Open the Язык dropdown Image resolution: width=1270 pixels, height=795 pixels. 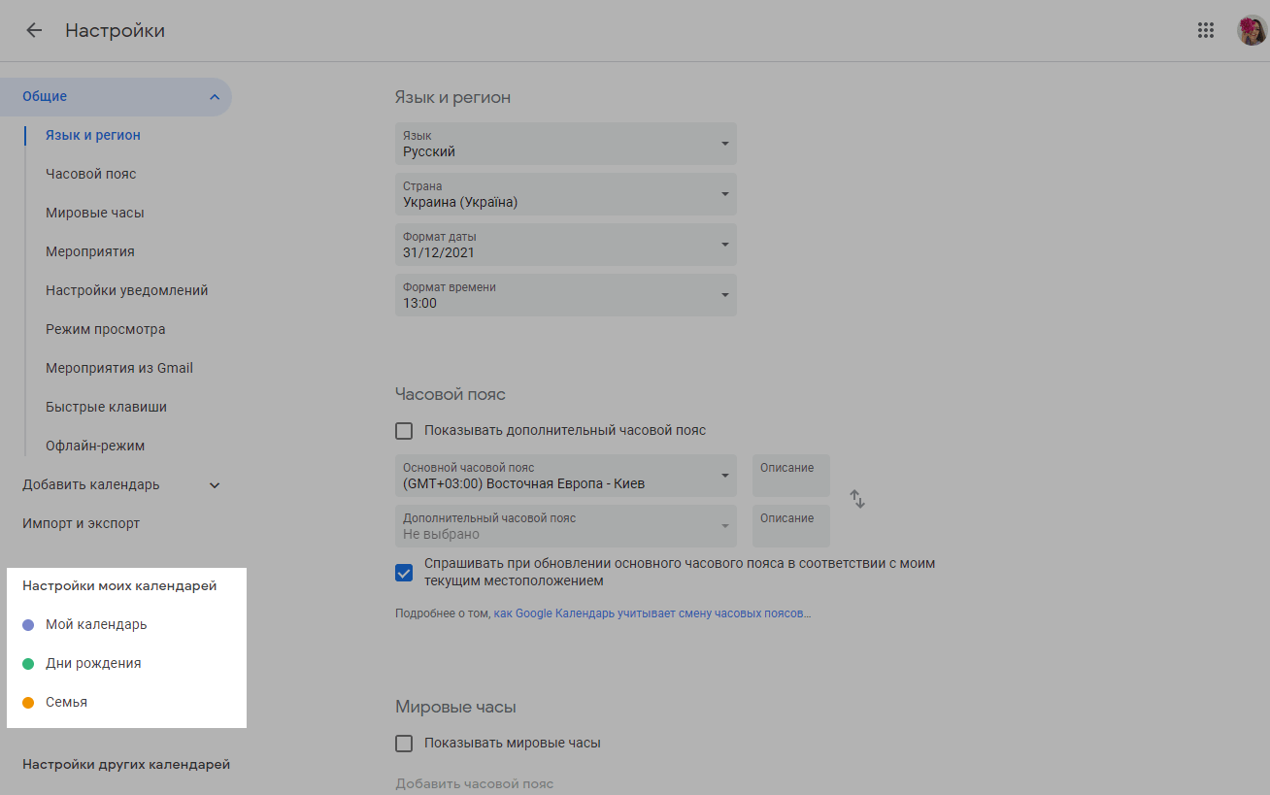pyautogui.click(x=565, y=144)
